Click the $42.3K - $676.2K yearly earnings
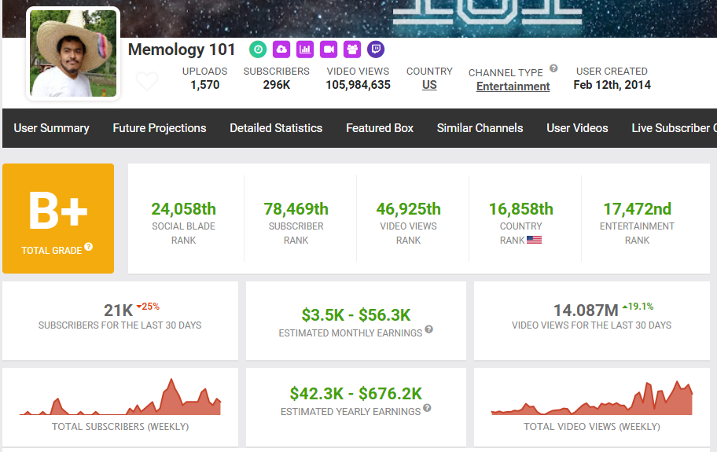Viewport: 717px width, 452px height. pyautogui.click(x=356, y=394)
